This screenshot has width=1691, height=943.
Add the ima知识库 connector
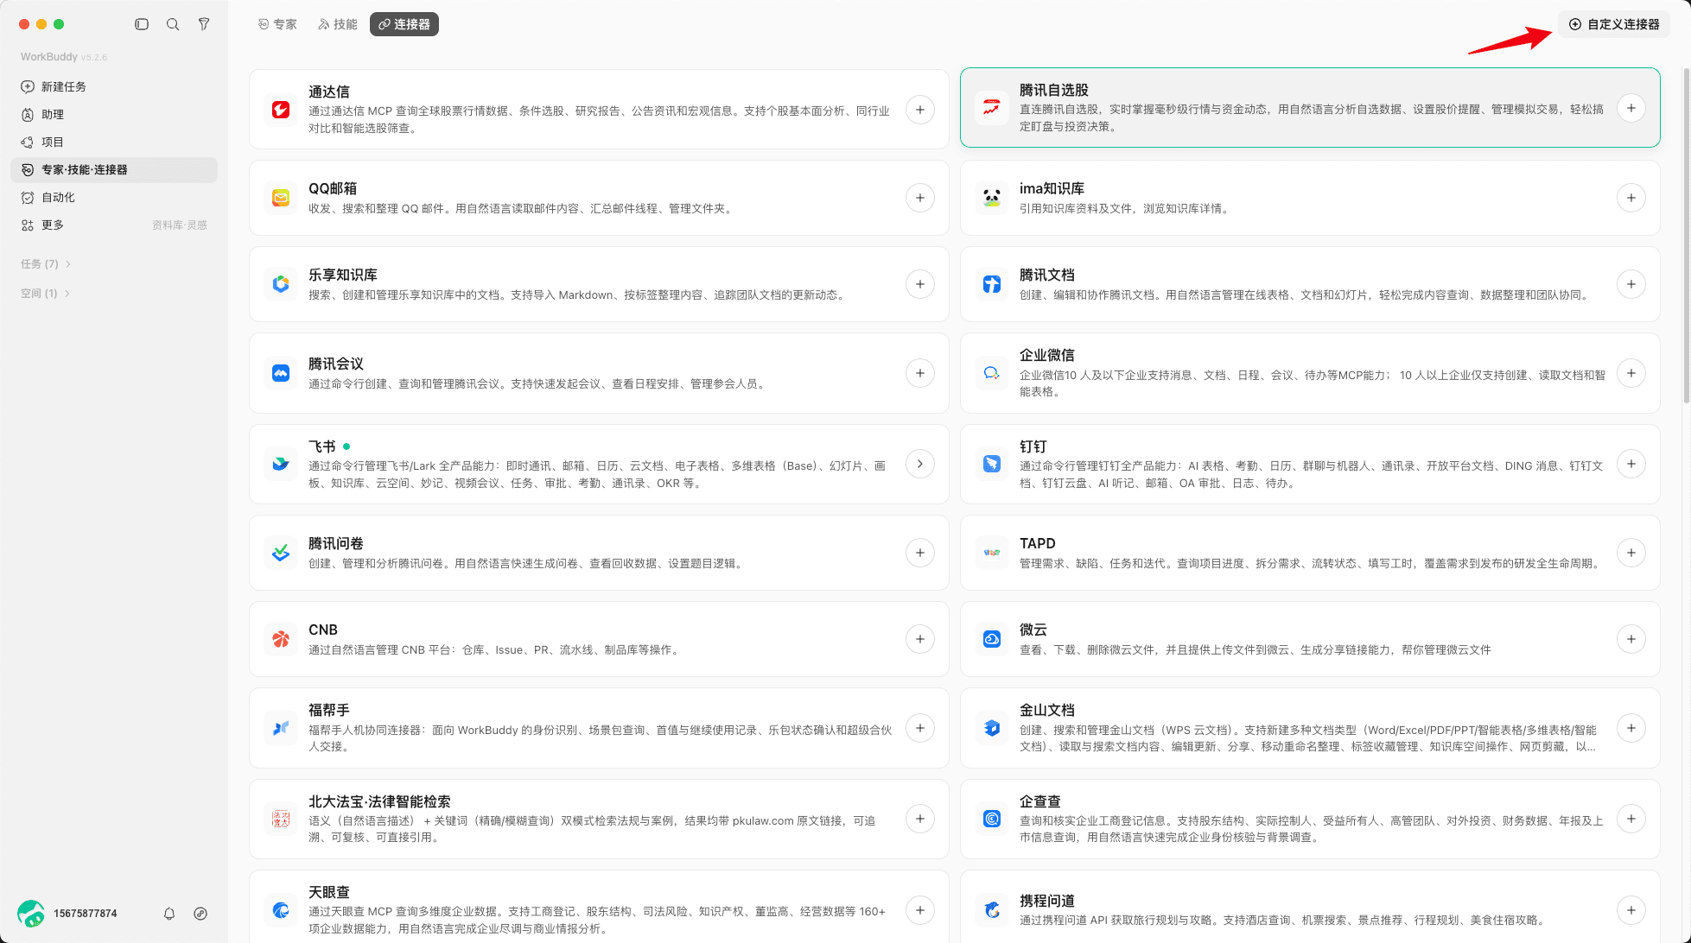1631,198
